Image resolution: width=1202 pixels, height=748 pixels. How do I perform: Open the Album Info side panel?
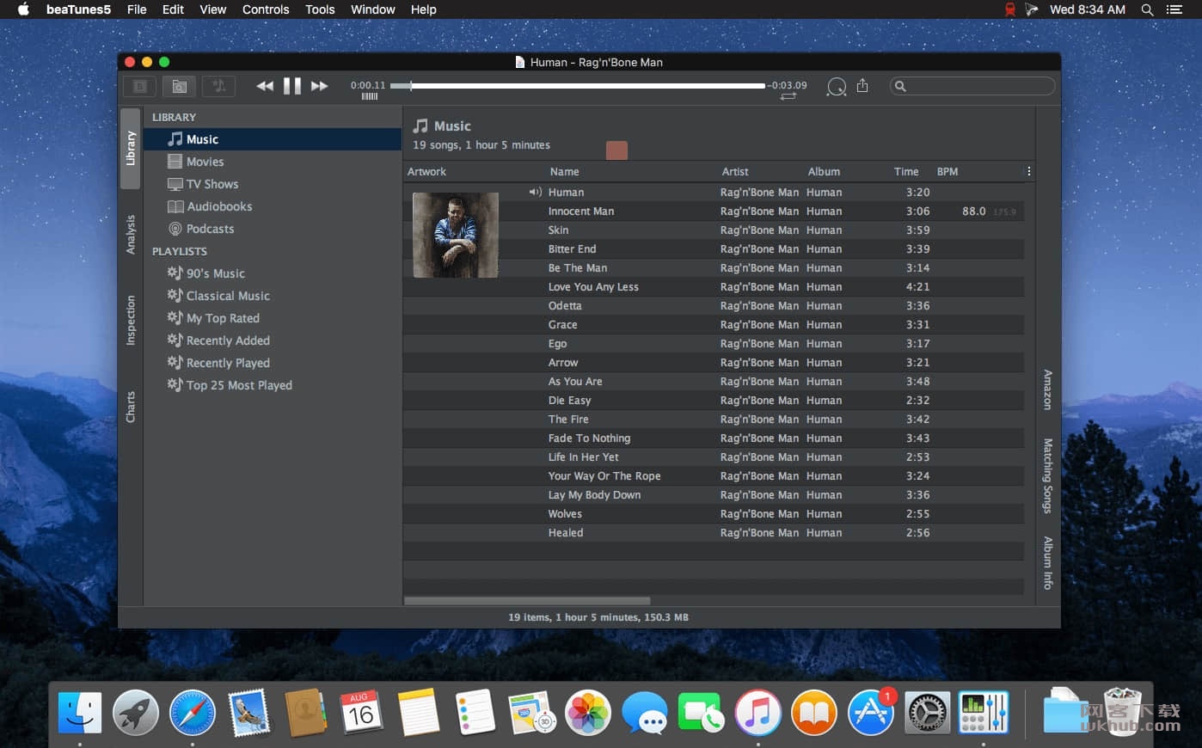[x=1047, y=563]
